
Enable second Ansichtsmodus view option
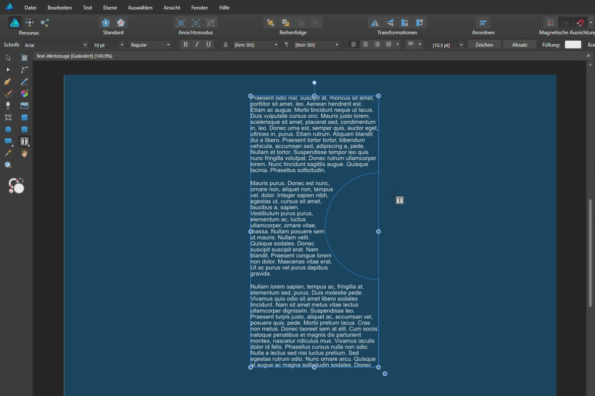(x=196, y=23)
